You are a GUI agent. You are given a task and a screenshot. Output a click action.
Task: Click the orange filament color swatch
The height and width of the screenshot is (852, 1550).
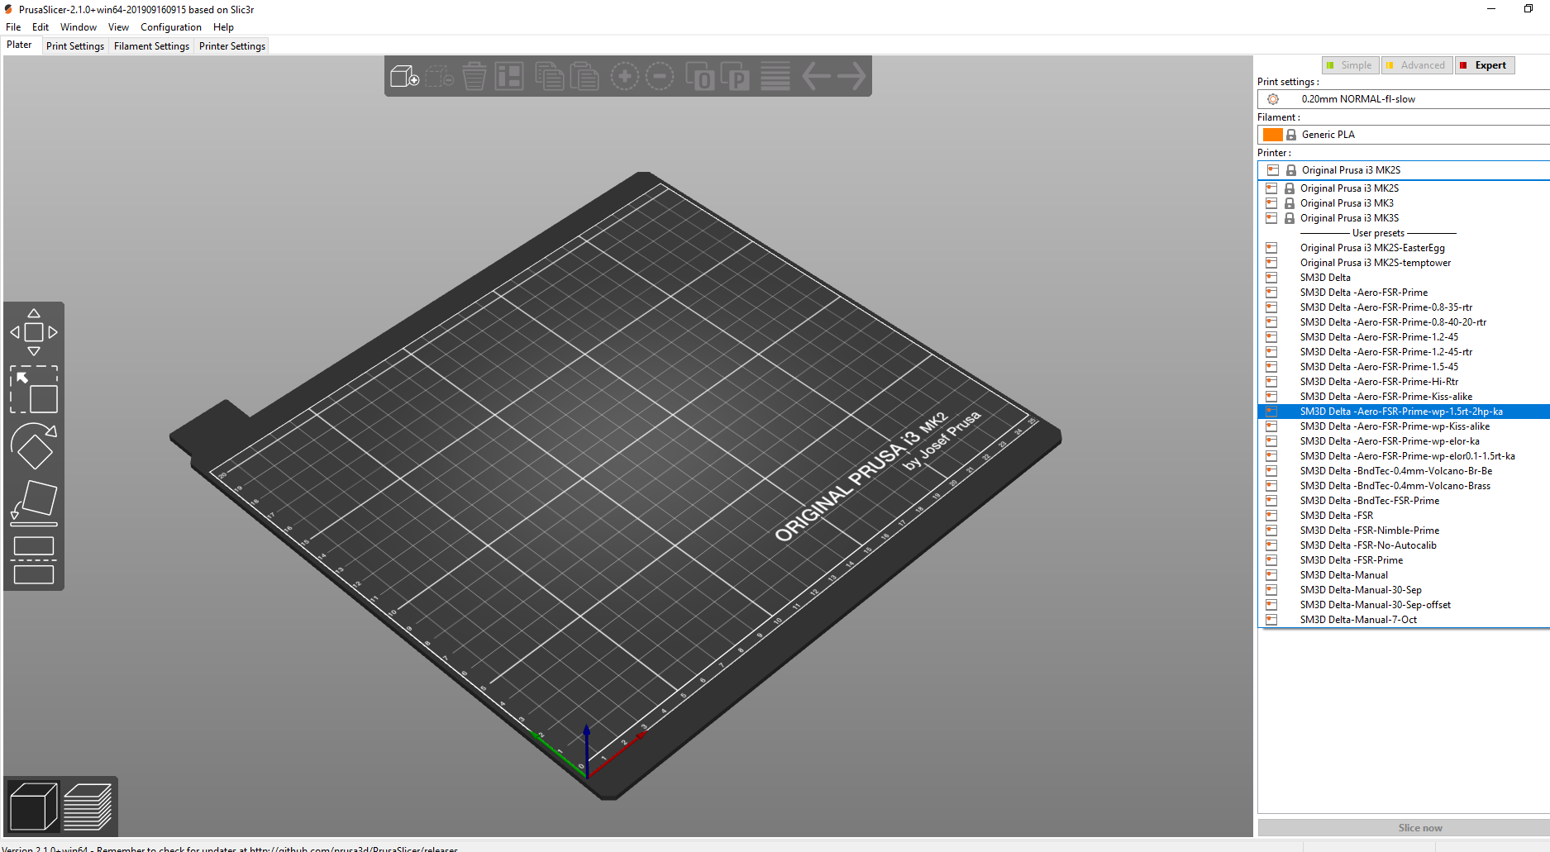point(1272,135)
